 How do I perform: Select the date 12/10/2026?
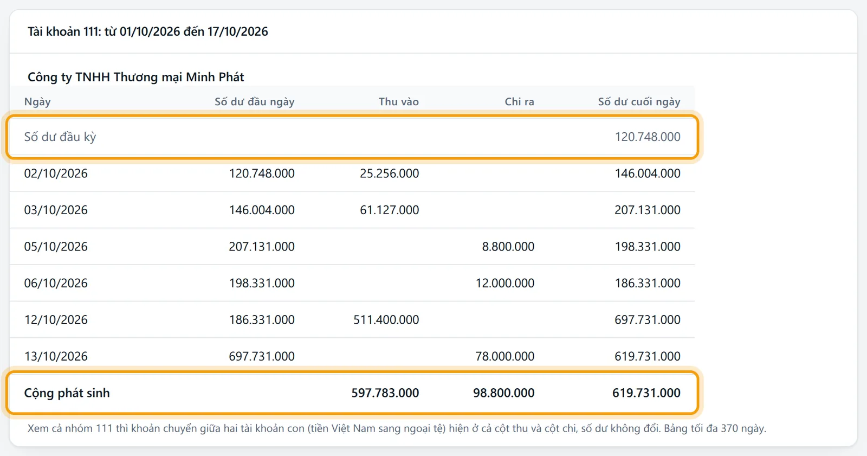coord(56,320)
